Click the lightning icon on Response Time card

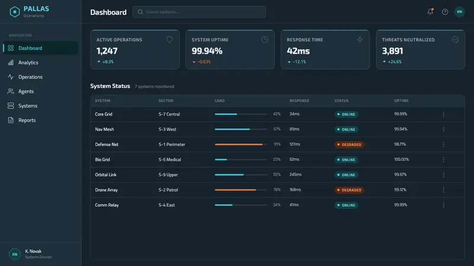(360, 40)
